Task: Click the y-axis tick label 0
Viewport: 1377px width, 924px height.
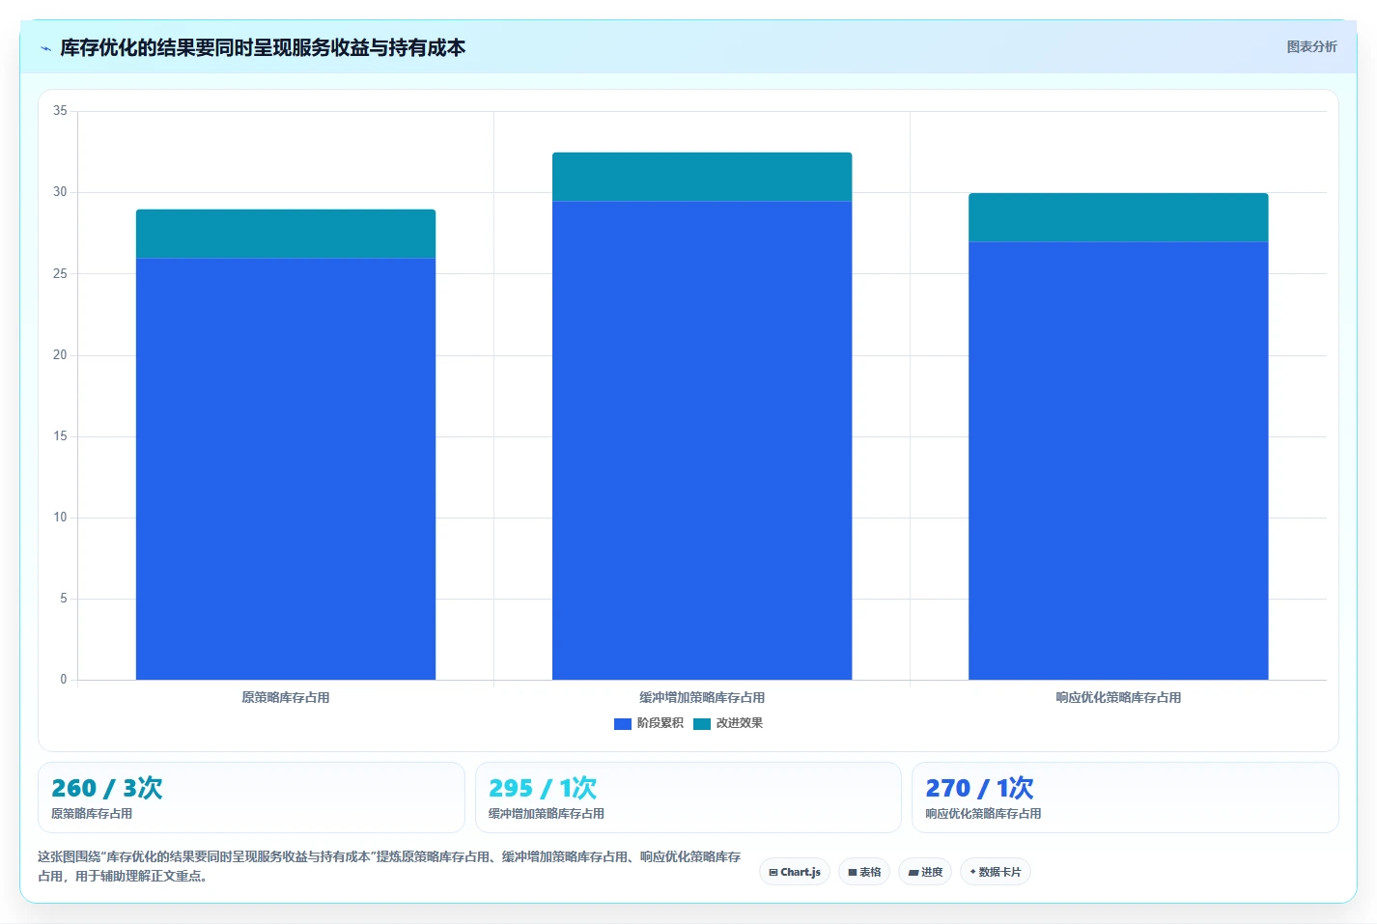Action: click(64, 680)
